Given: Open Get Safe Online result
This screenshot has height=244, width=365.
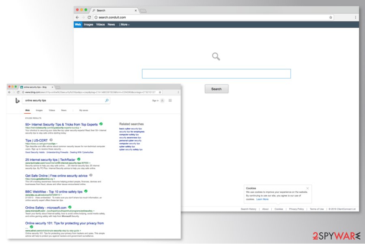Looking at the screenshot, I should (x=56, y=176).
